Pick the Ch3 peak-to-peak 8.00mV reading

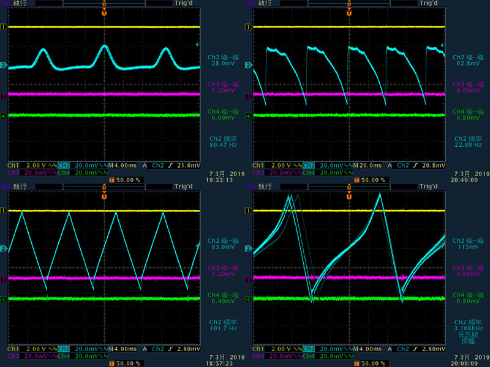(468, 87)
